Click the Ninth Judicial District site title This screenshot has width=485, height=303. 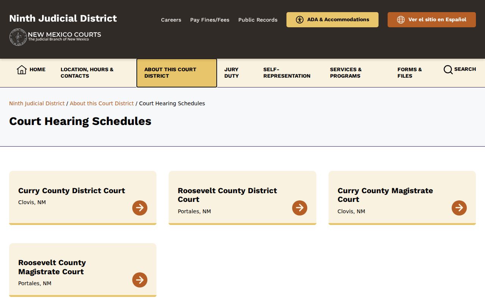[x=63, y=18]
